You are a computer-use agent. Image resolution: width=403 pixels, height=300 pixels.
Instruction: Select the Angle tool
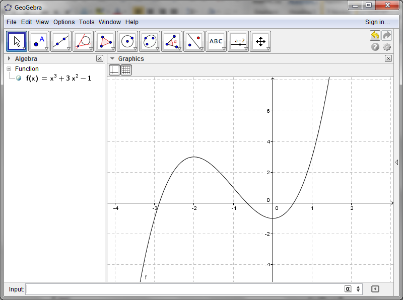coord(172,40)
